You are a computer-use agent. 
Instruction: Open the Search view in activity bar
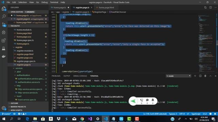(4, 16)
